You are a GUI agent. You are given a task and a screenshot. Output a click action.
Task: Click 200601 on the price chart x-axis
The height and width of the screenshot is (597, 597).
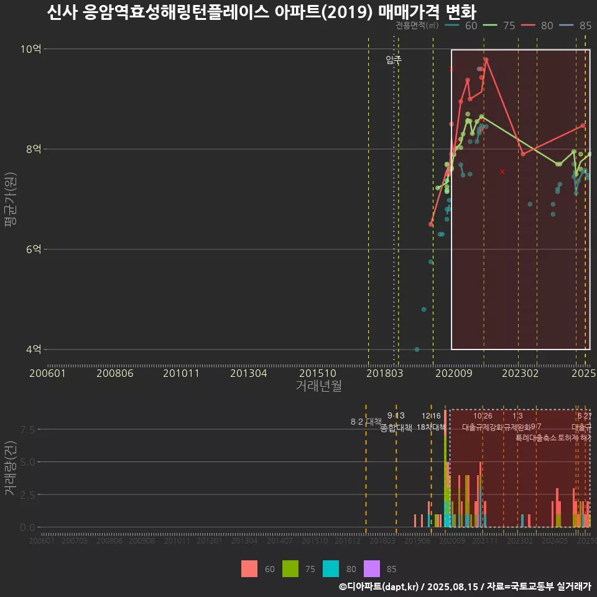[47, 373]
